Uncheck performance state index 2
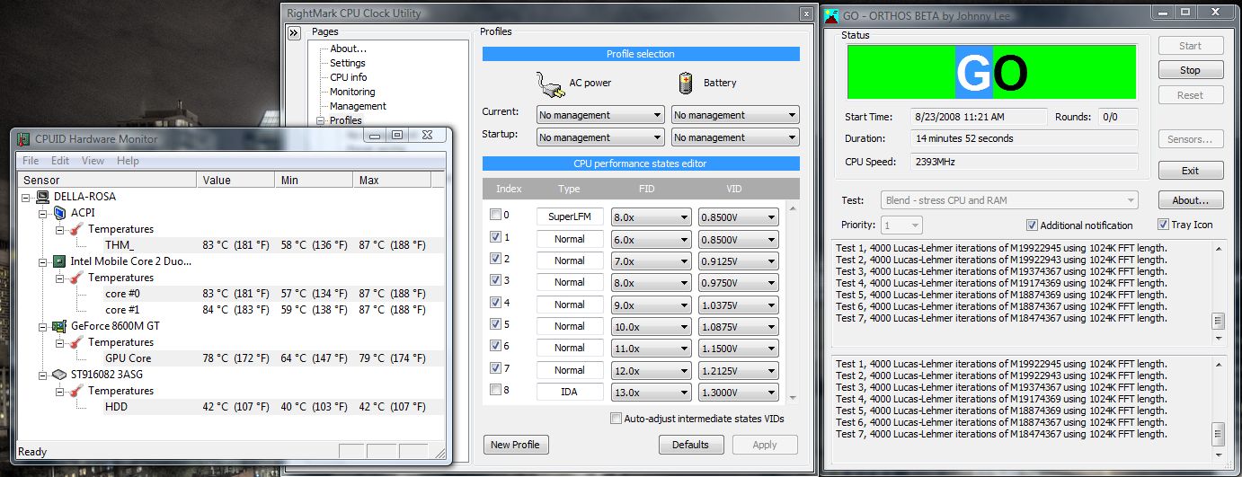1242x477 pixels. point(496,260)
